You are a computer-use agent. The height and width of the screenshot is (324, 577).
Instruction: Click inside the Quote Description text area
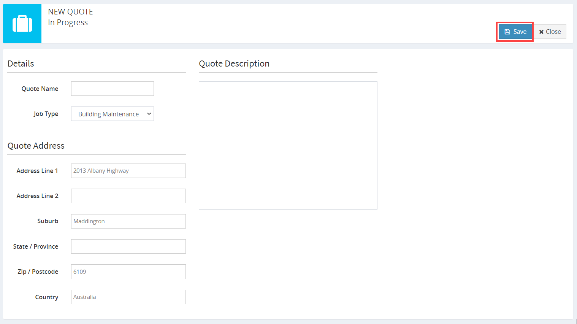(x=288, y=145)
